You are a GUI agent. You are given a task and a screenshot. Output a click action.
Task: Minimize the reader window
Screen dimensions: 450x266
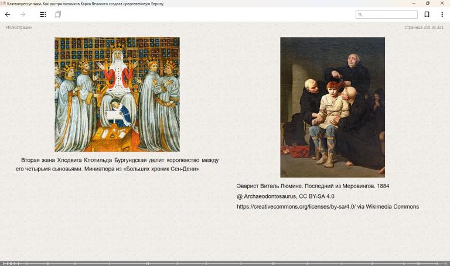[414, 3]
